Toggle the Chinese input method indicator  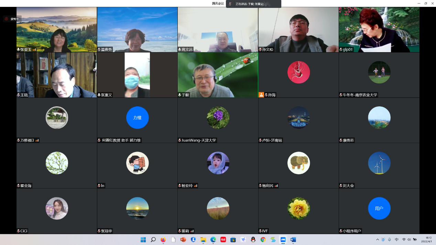tap(396, 240)
